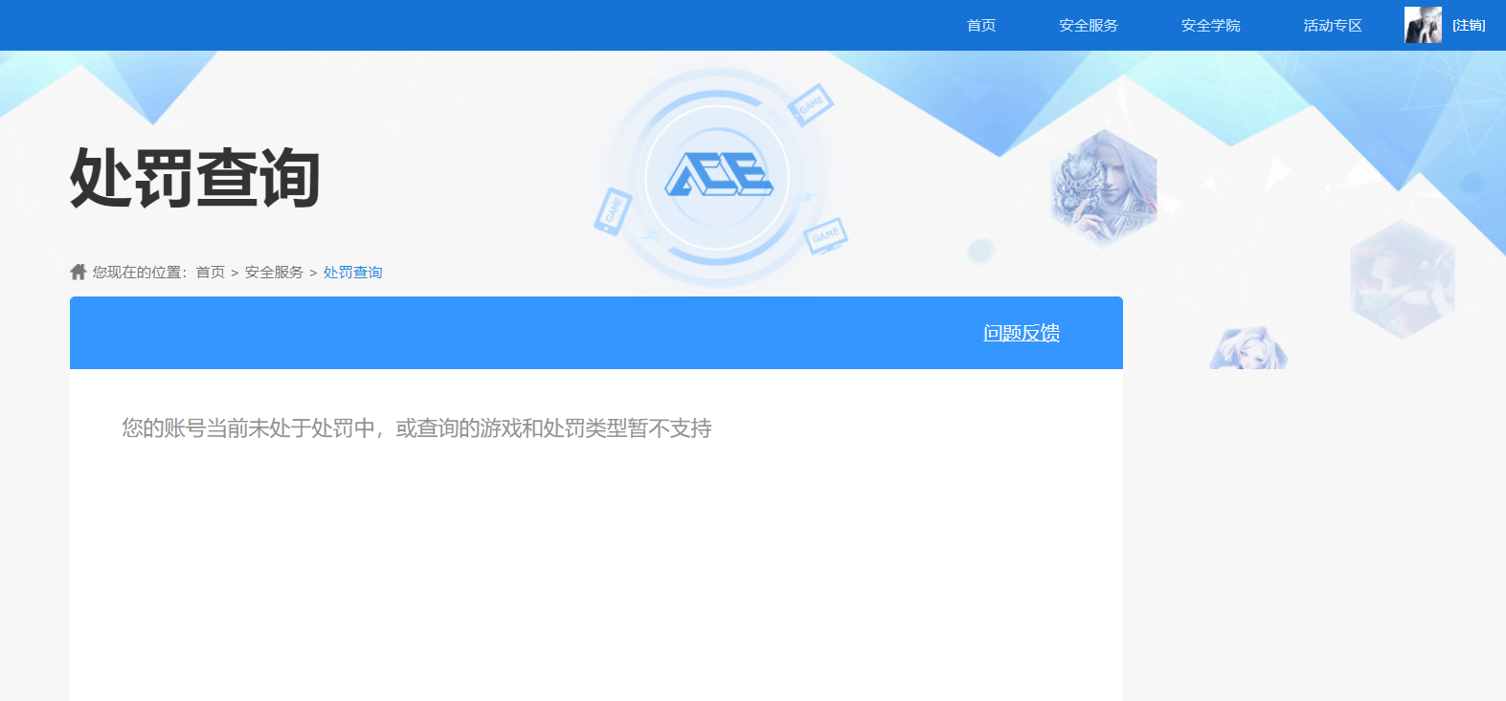Log out via [注销] link
Image resolution: width=1506 pixels, height=701 pixels.
[1469, 26]
